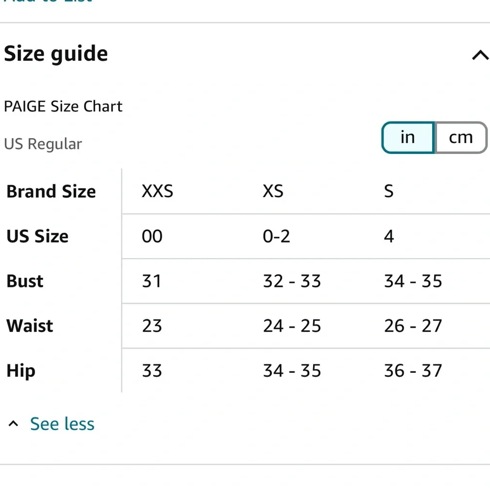
Task: Click the Size guide section heading
Action: tap(56, 53)
